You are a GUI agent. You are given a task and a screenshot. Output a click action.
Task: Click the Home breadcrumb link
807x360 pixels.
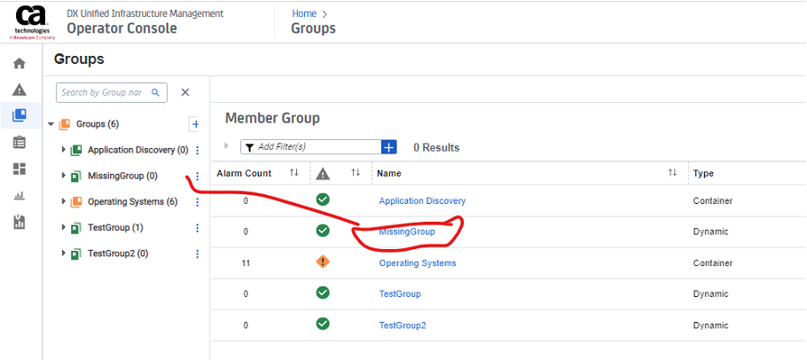[304, 13]
